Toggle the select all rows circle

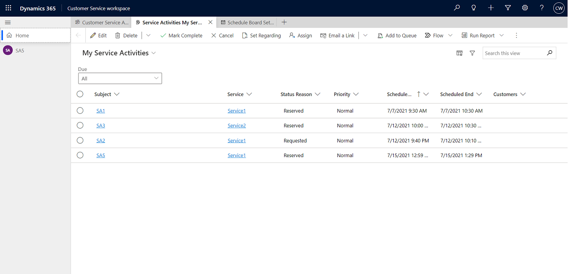point(80,94)
